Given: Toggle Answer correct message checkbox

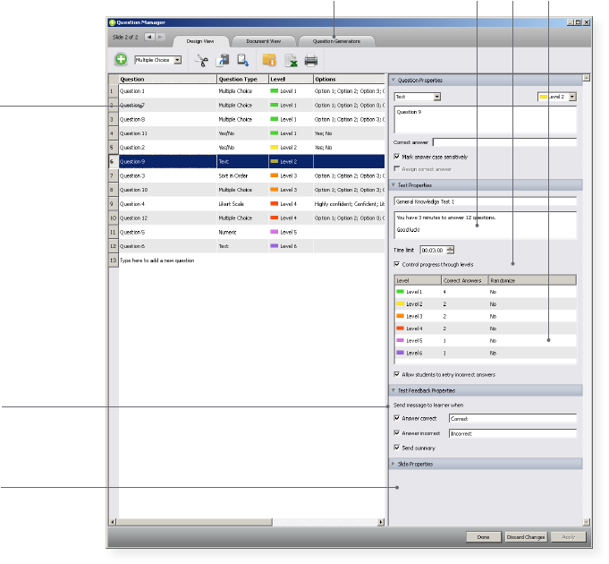Looking at the screenshot, I should [x=396, y=418].
